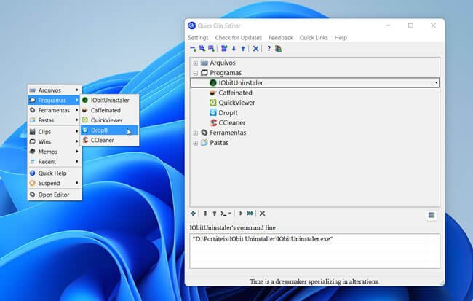Launch DropIt from the Programas submenu
This screenshot has height=301, width=473.
pyautogui.click(x=110, y=130)
